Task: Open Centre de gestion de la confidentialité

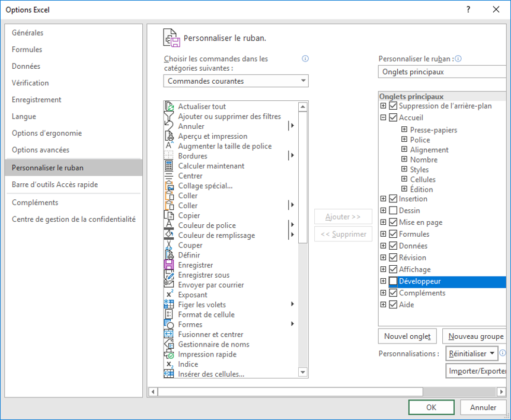Action: coord(74,219)
